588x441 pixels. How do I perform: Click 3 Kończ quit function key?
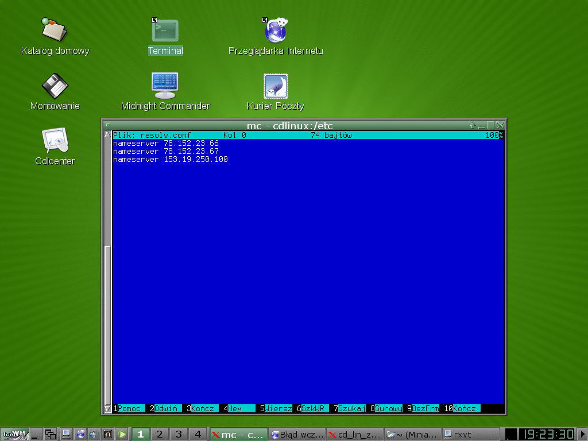pos(202,408)
